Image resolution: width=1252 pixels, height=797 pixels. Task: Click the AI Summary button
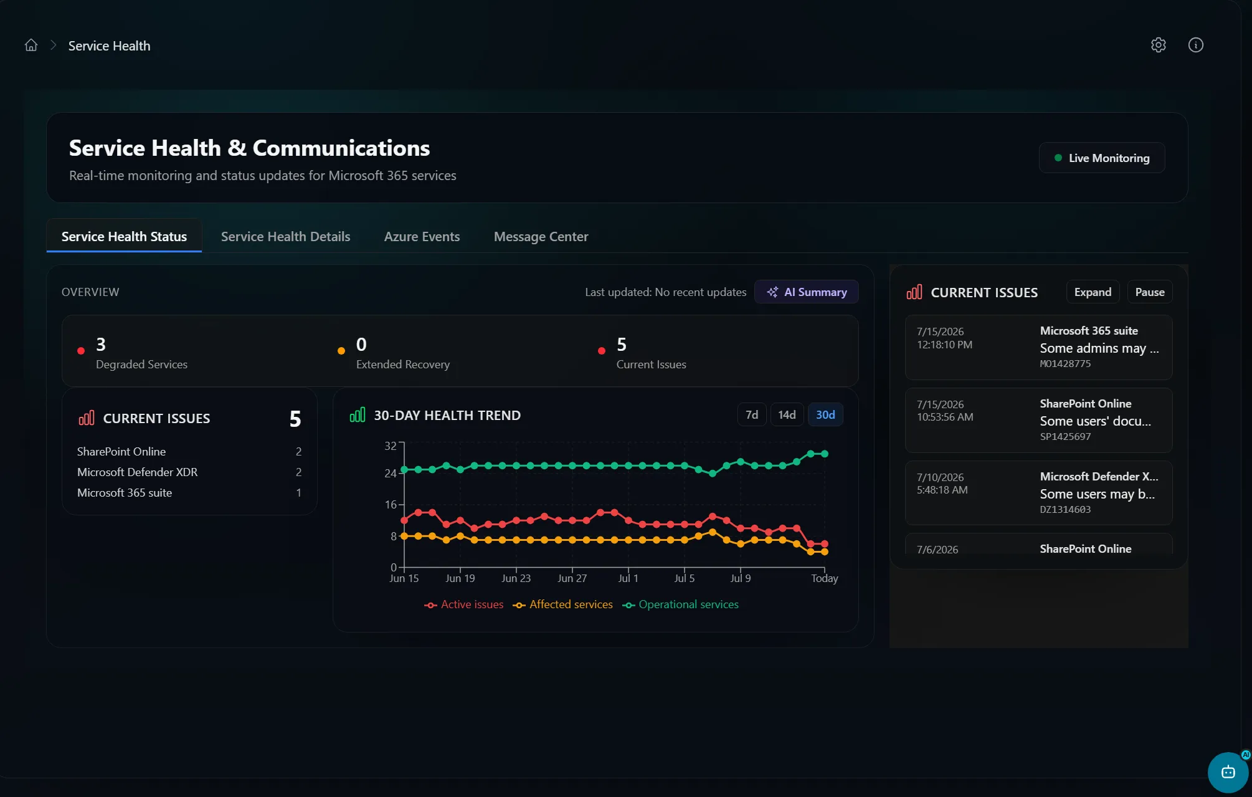click(806, 292)
